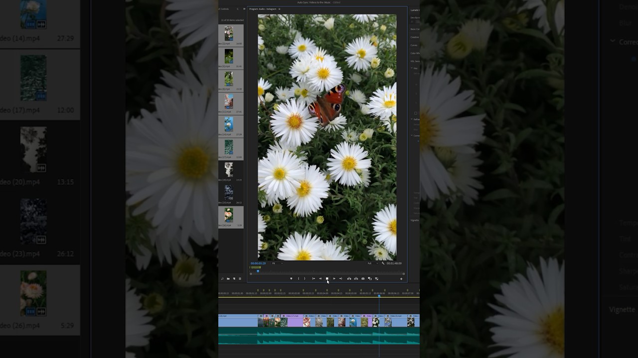Select Video (26).mp4 thumbnail in project bin

tap(229, 215)
